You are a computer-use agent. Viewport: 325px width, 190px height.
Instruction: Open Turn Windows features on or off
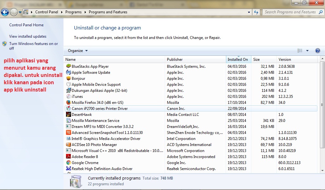tap(33, 46)
